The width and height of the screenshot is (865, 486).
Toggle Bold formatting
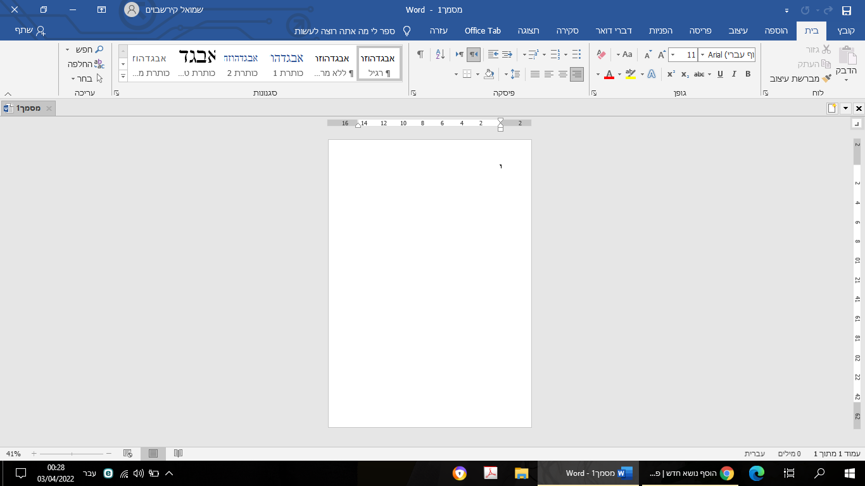[x=748, y=74]
